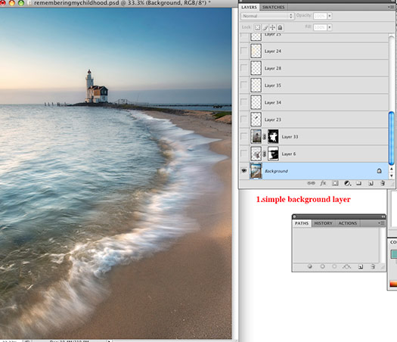Click the Opacity value field
Viewport: 397px width, 342px height.
click(320, 16)
